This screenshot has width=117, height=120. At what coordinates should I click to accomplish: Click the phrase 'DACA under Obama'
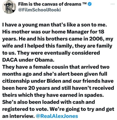pos(28,60)
